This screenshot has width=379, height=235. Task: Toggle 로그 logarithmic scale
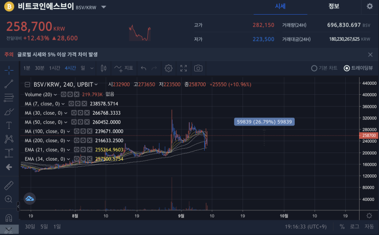click(354, 227)
